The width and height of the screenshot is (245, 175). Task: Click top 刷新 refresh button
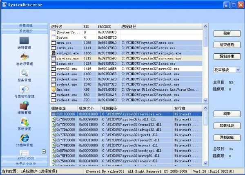[227, 33]
